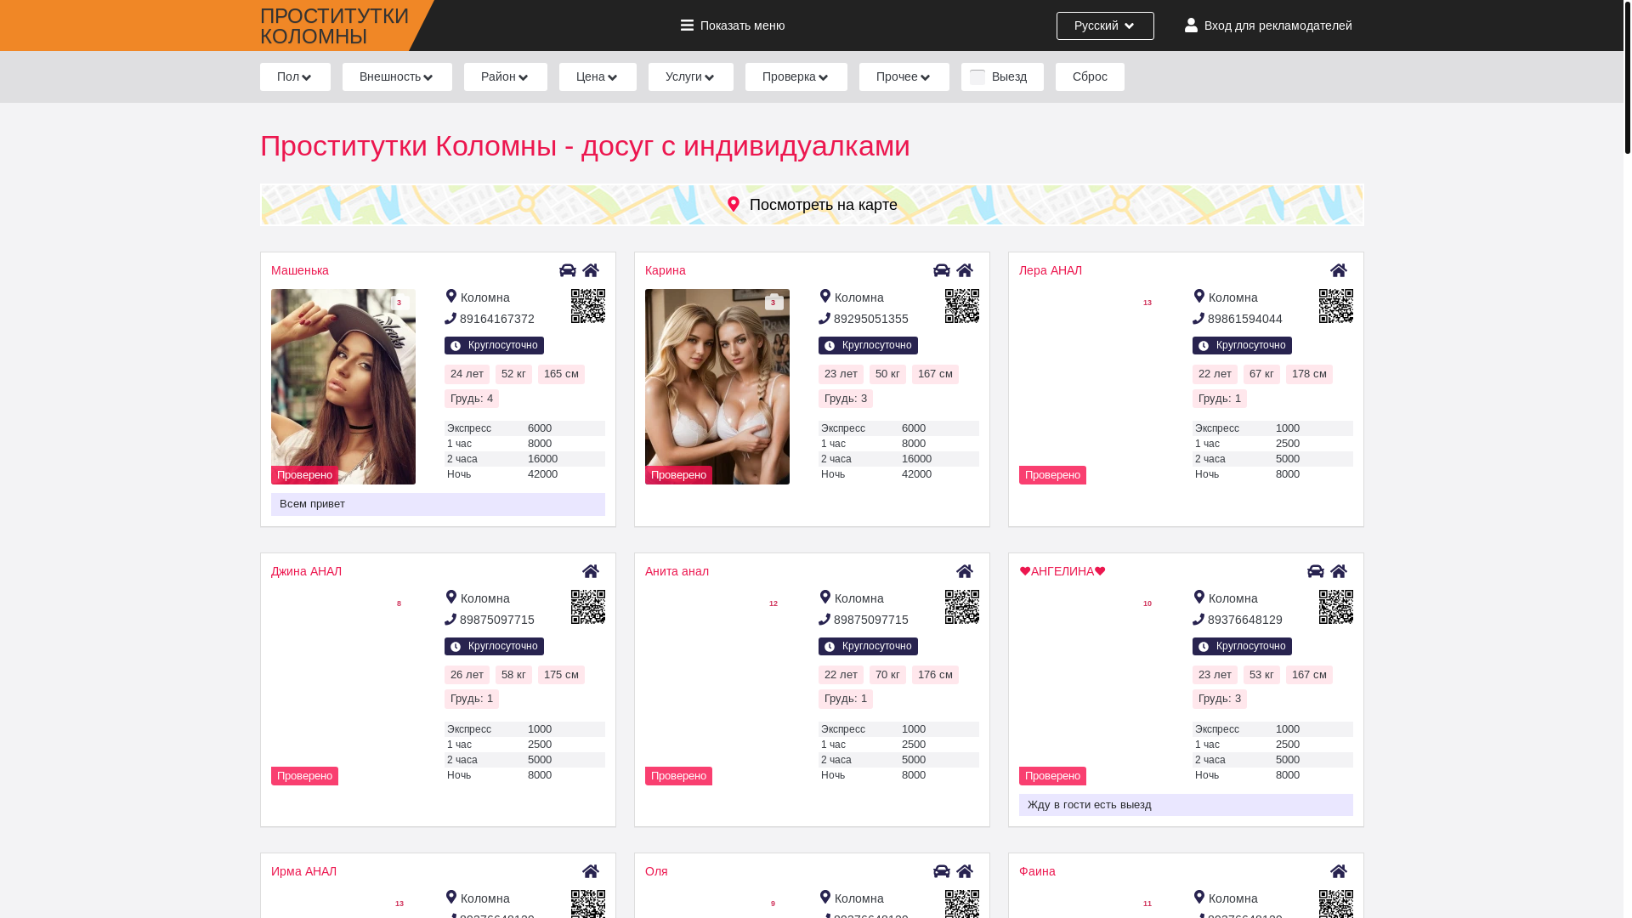Open the Показать меню site menu
The width and height of the screenshot is (1632, 918).
[733, 25]
